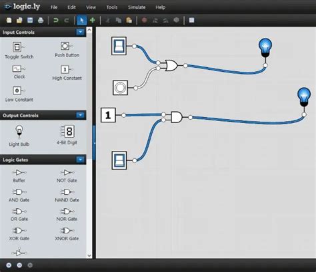Screen dimensions: 316x272
Task: Click the AND gate output pin
Action: 190,117
